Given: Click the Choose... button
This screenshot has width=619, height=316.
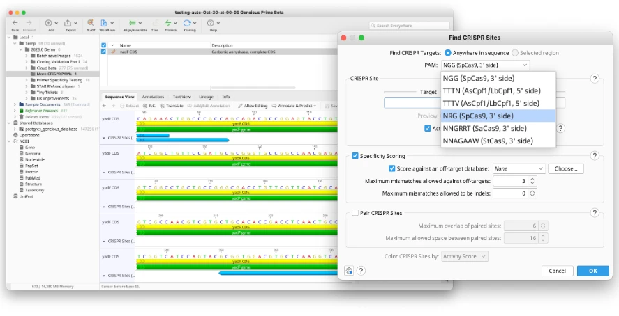Looking at the screenshot, I should coord(566,168).
